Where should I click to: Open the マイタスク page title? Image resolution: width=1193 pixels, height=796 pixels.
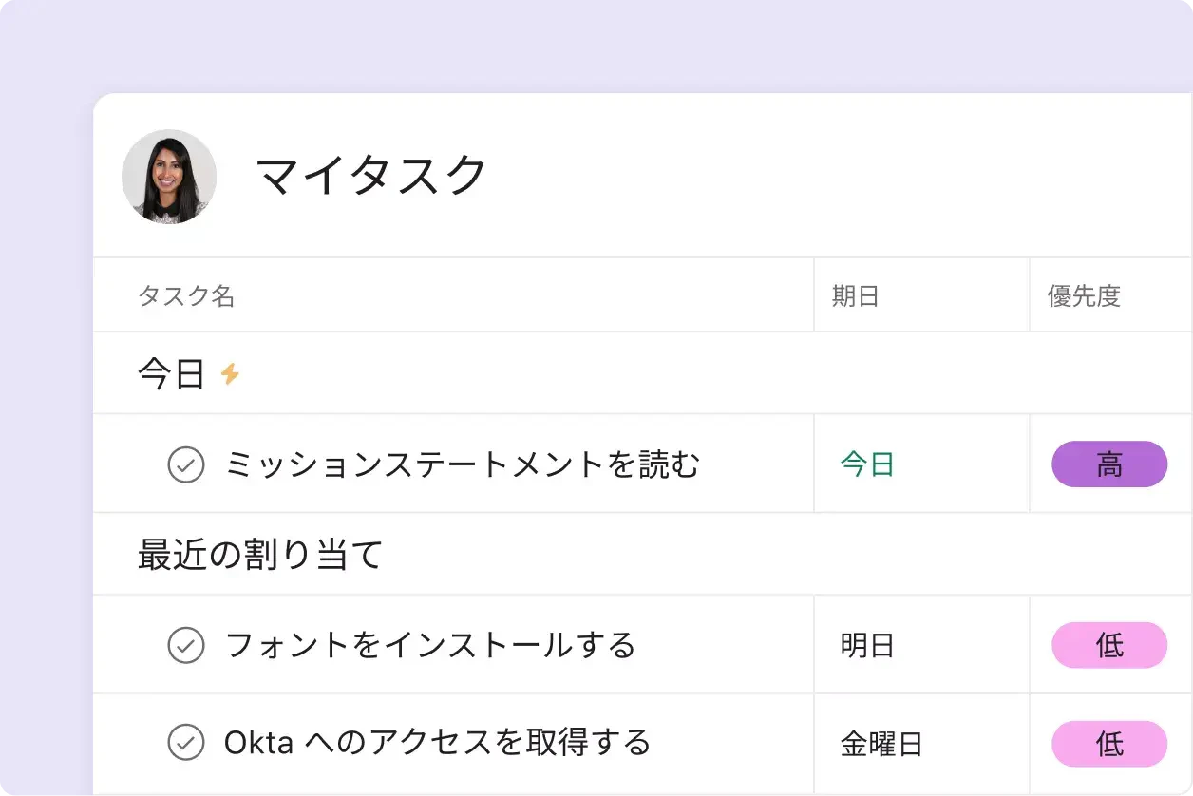click(371, 176)
